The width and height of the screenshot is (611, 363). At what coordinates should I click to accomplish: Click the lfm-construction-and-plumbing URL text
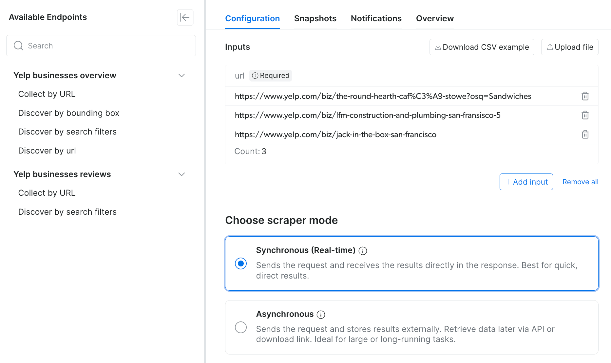pos(368,115)
